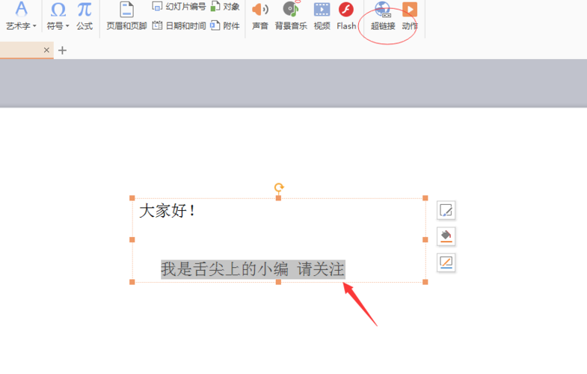Select the right-middle resize handle of text box

coord(425,239)
